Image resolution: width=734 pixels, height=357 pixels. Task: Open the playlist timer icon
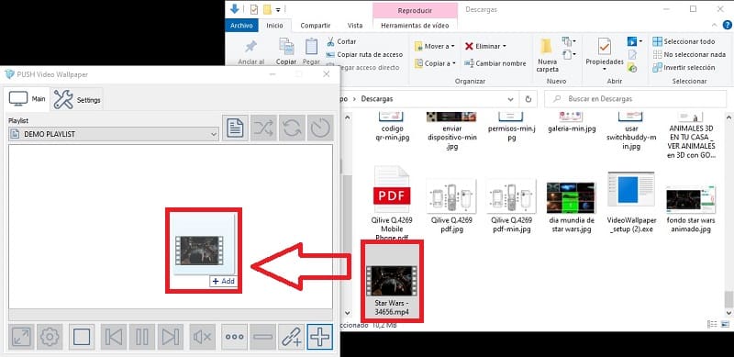click(320, 128)
